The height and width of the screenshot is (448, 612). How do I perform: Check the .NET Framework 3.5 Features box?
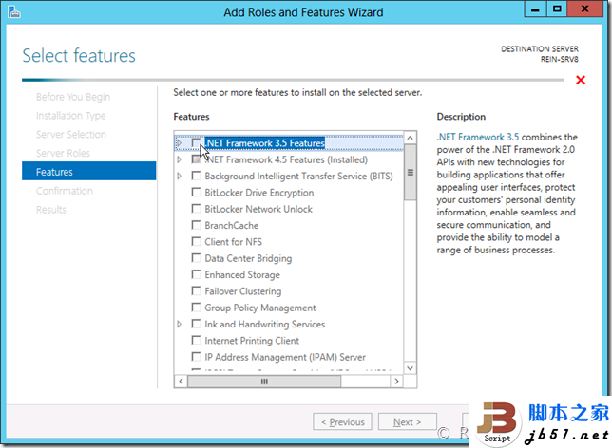196,143
